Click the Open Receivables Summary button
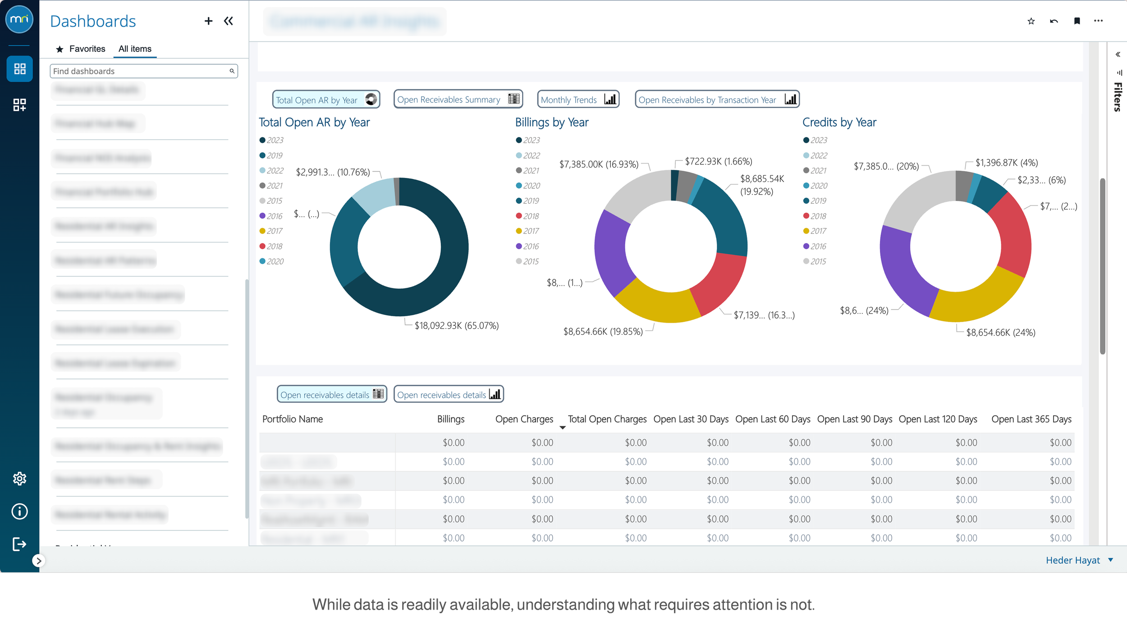The height and width of the screenshot is (634, 1127). (x=458, y=100)
